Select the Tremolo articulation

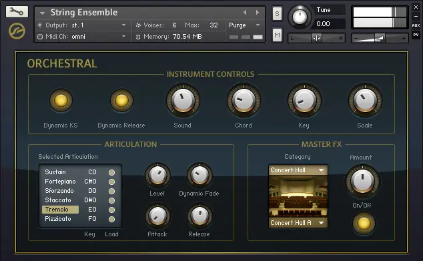(61, 210)
